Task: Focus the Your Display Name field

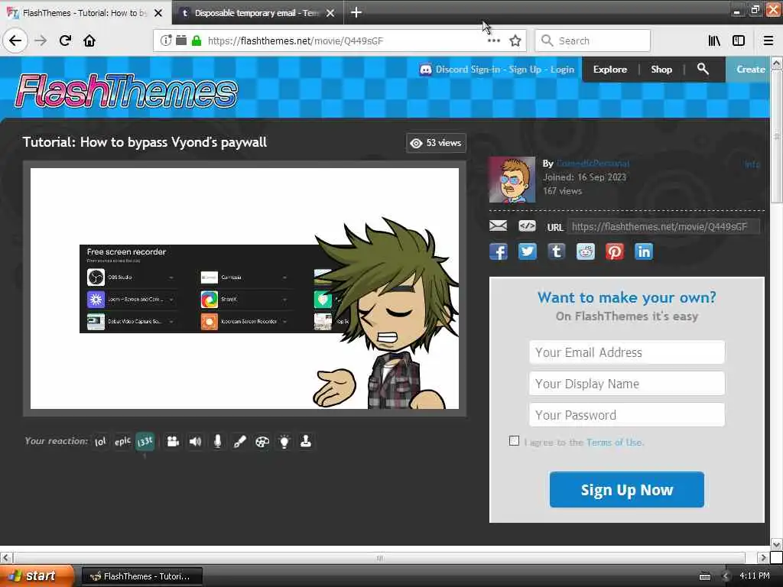Action: (x=627, y=384)
